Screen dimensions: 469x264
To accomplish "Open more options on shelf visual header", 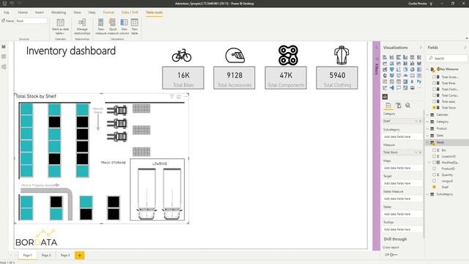I will coord(185,96).
